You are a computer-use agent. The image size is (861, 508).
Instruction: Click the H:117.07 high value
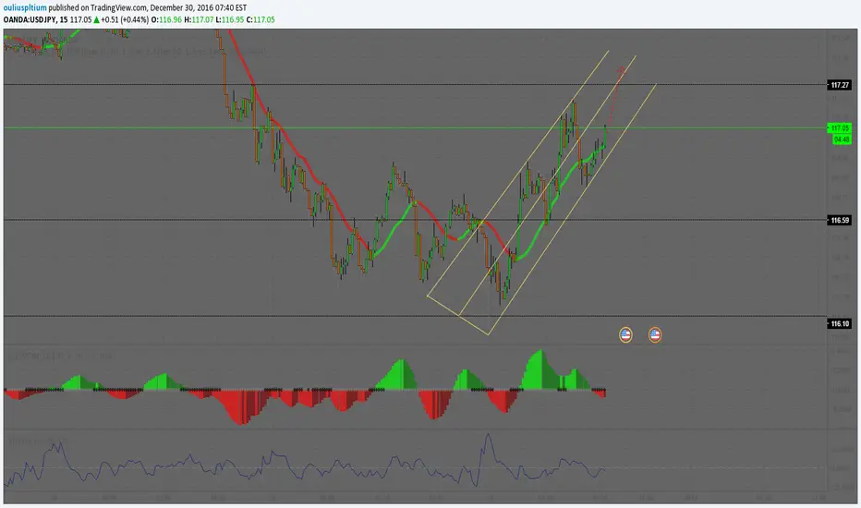pos(199,19)
